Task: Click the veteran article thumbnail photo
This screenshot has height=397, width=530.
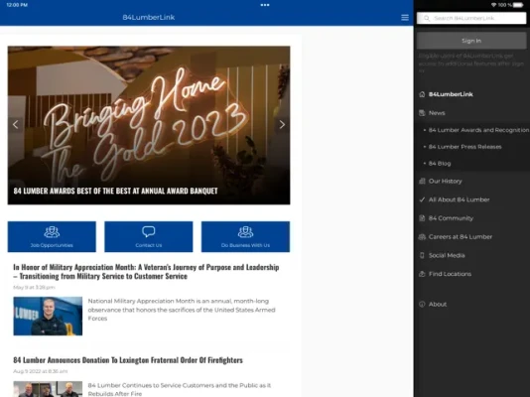Action: point(48,316)
